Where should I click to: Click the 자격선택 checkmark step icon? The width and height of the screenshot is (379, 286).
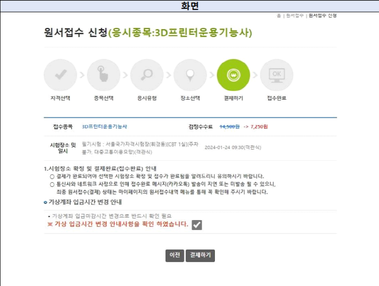(60, 75)
